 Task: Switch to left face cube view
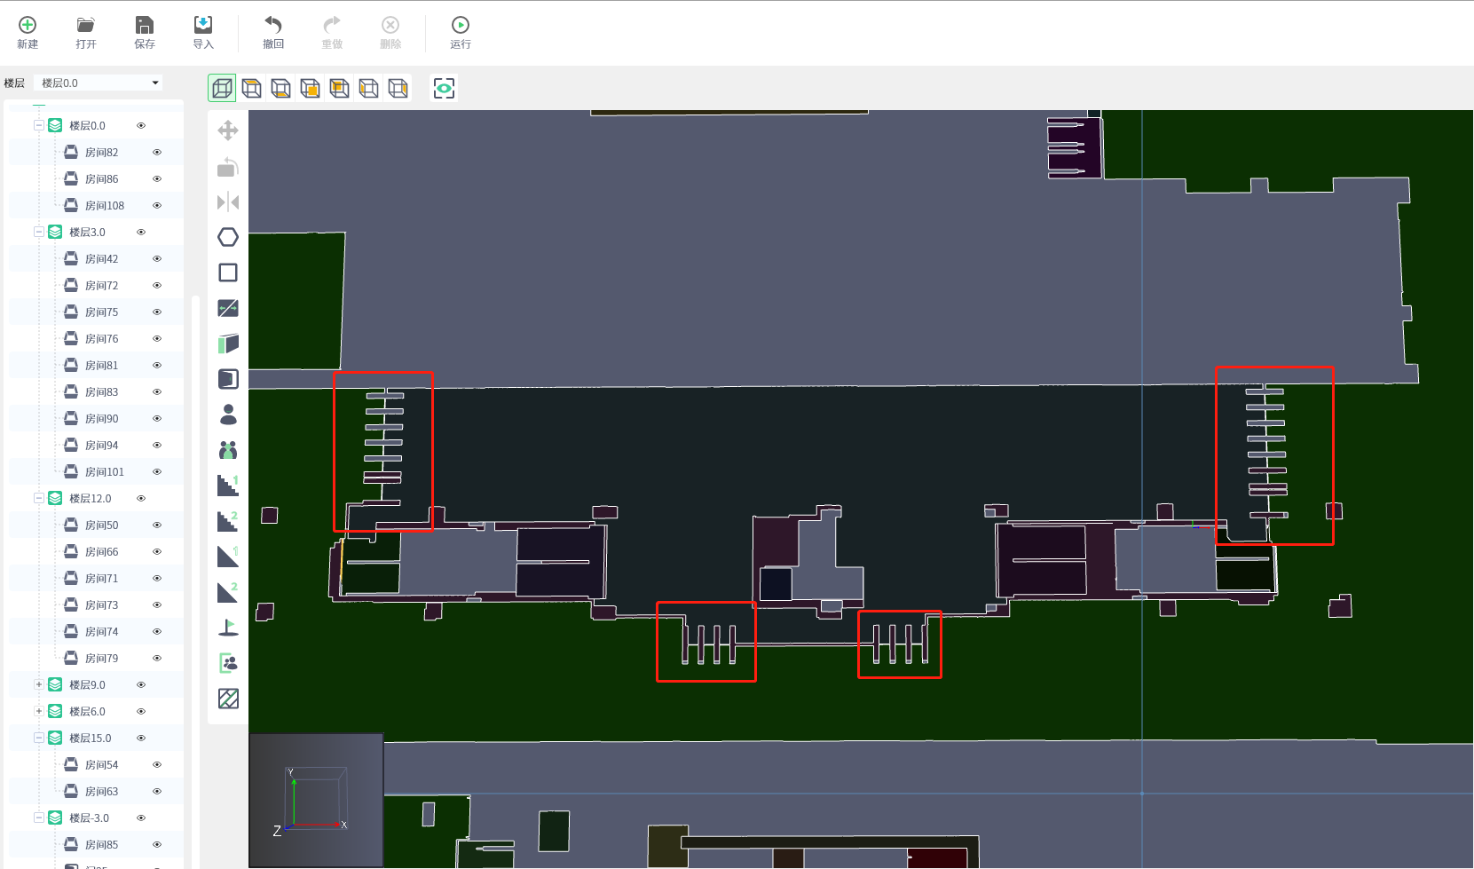(x=368, y=88)
